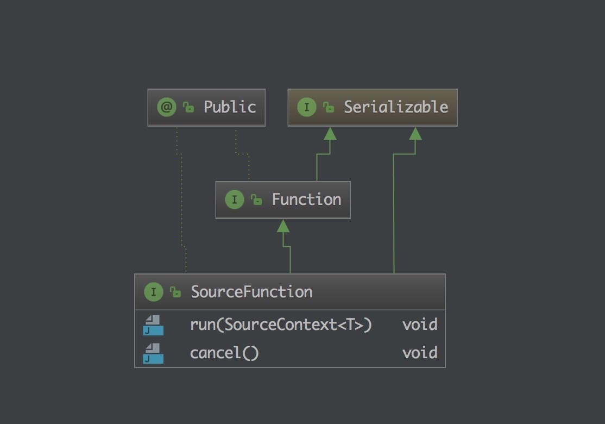Click the void return type of run

tap(420, 325)
